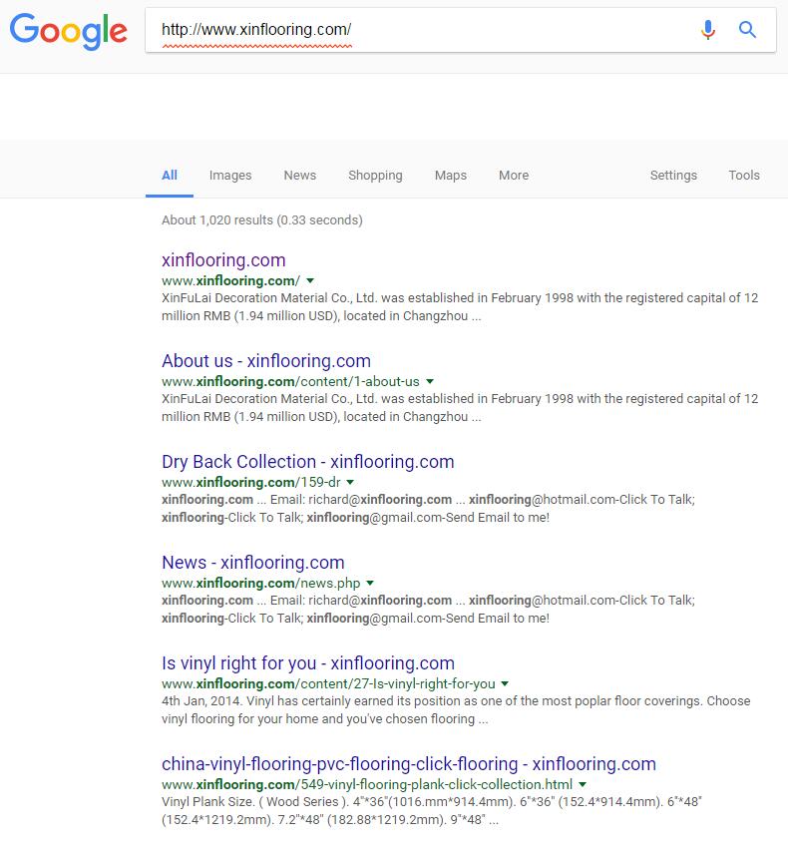Click the Google logo

(68, 31)
